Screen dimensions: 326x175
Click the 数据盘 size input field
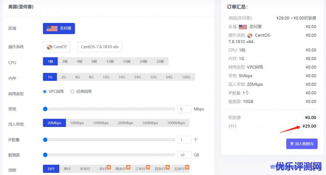[x=184, y=155]
